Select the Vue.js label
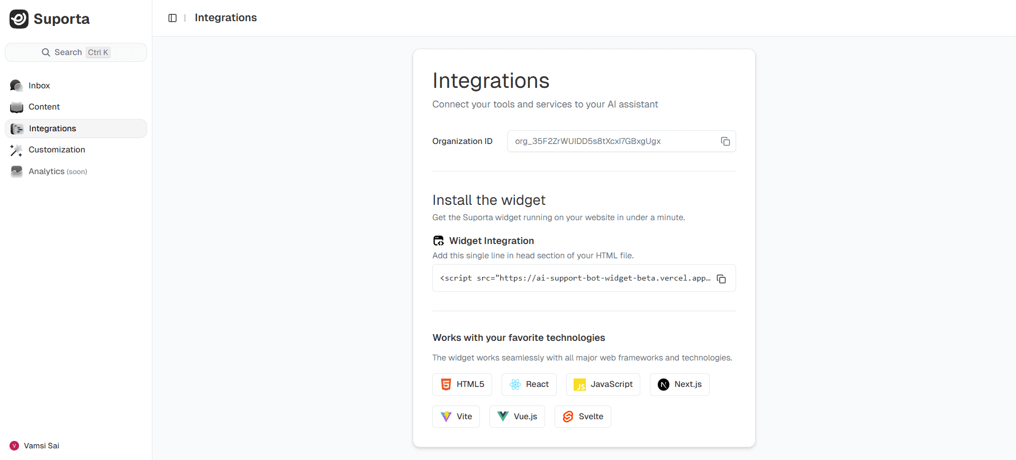 click(525, 417)
